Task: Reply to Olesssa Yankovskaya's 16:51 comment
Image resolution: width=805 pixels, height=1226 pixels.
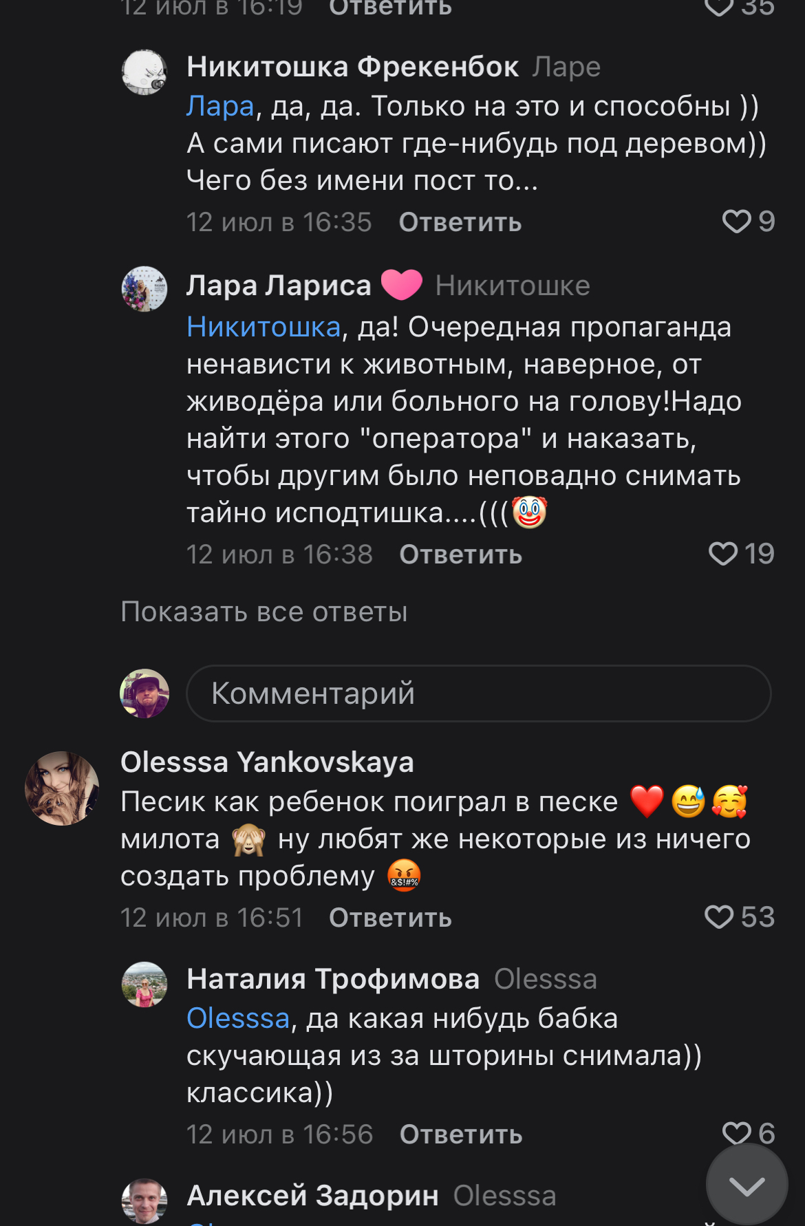Action: [390, 918]
